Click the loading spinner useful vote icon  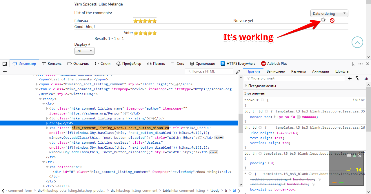tap(323, 20)
